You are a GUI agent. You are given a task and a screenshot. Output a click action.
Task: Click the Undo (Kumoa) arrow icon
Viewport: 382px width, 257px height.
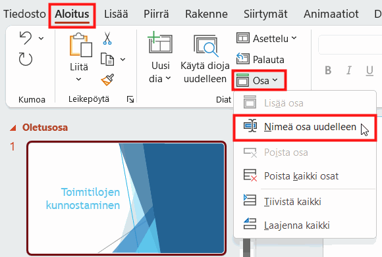pyautogui.click(x=26, y=38)
